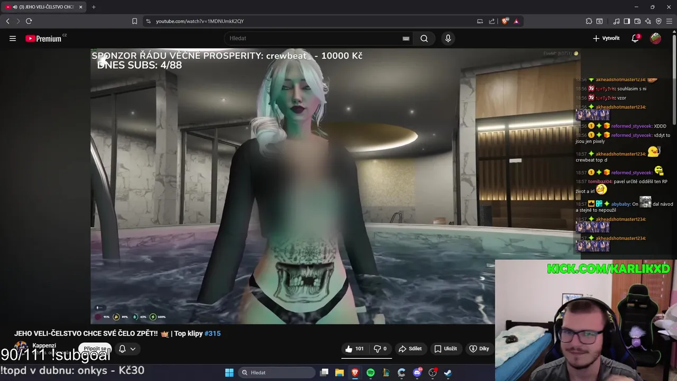This screenshot has width=677, height=381.
Task: Switch to Brave browser in the taskbar
Action: (x=355, y=373)
